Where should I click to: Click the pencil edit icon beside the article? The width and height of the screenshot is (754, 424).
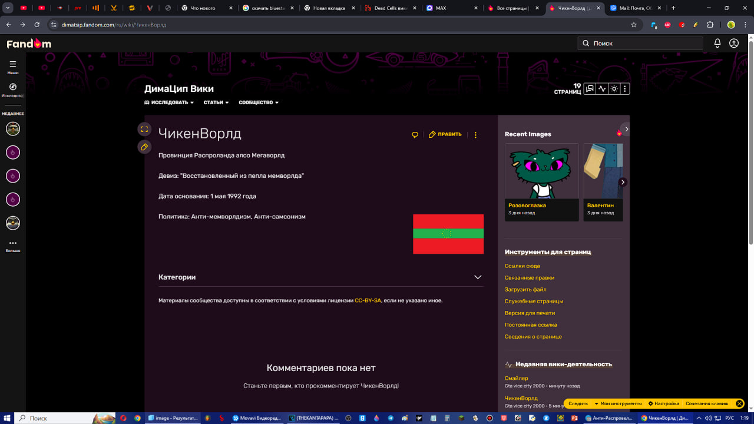coord(144,147)
